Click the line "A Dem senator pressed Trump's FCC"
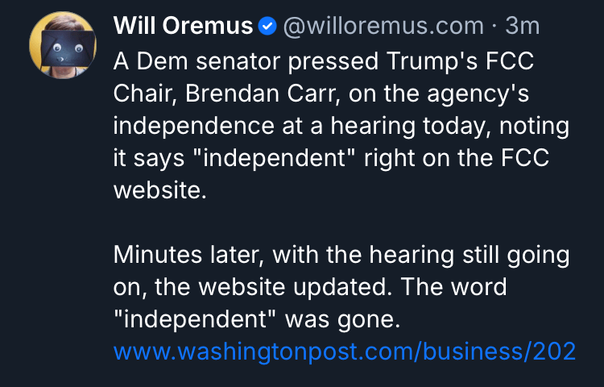The width and height of the screenshot is (604, 387). (324, 62)
